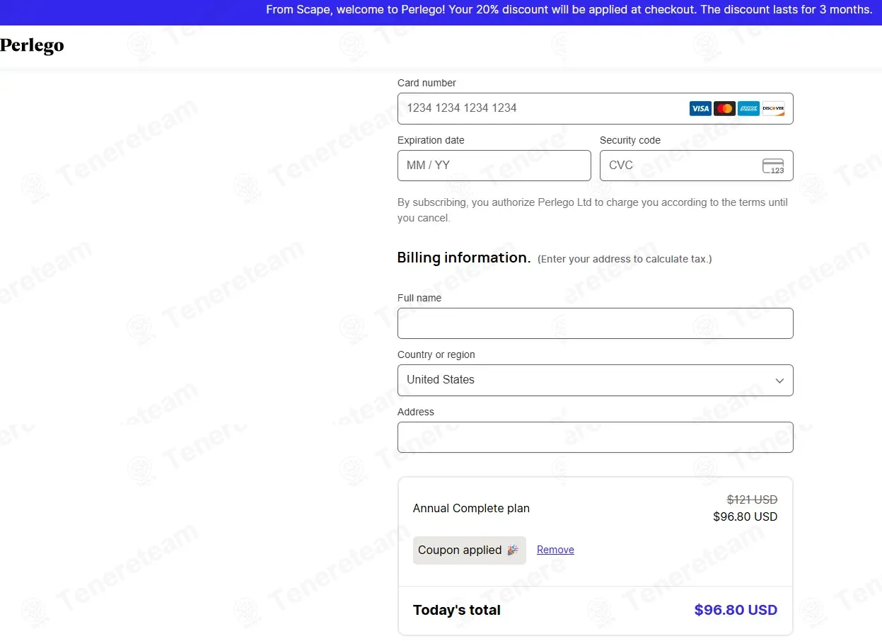Screen dimensions: 882x641
Task: Click the country dropdown chevron arrow
Action: click(779, 381)
